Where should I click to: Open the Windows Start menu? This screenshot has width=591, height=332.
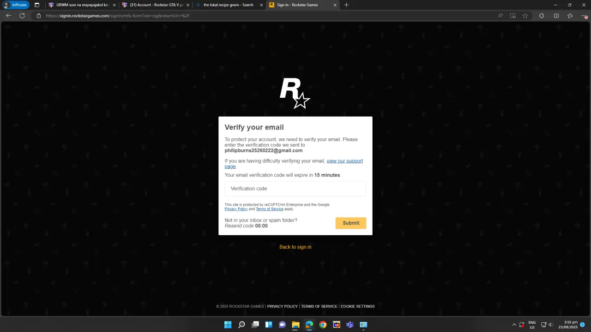pos(228,325)
